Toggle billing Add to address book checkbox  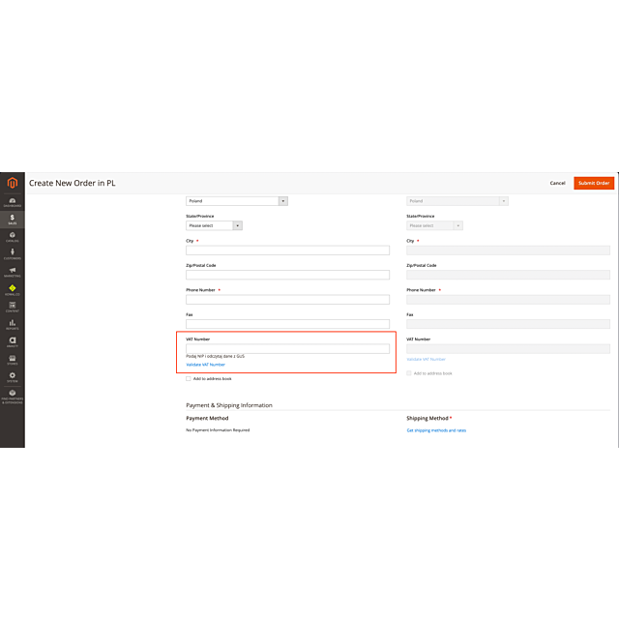click(189, 378)
